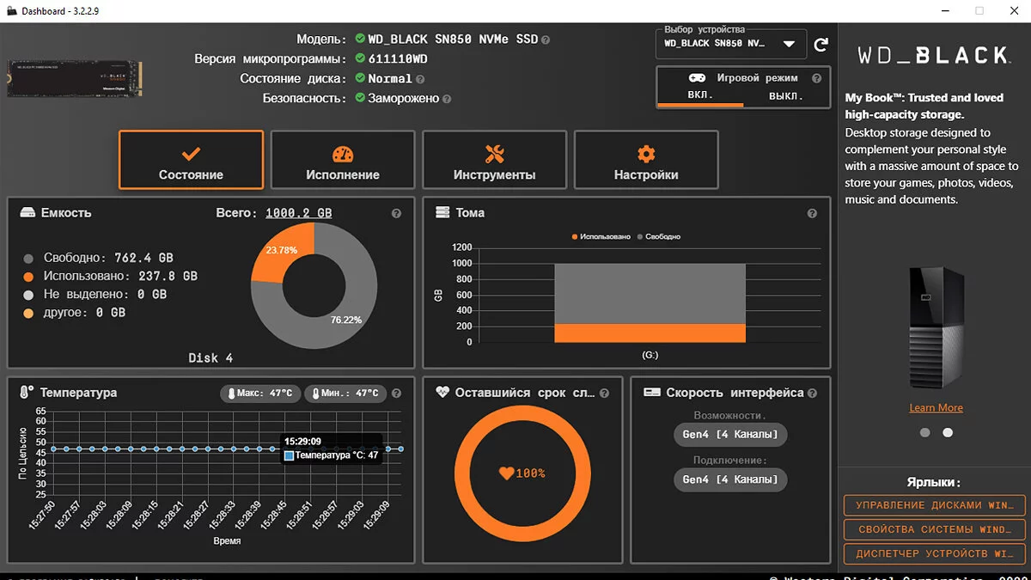The height and width of the screenshot is (580, 1031).
Task: Click the Learn More link
Action: pyautogui.click(x=936, y=408)
